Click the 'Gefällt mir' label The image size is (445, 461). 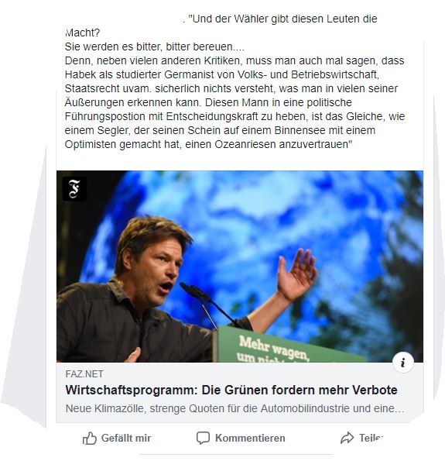126,438
